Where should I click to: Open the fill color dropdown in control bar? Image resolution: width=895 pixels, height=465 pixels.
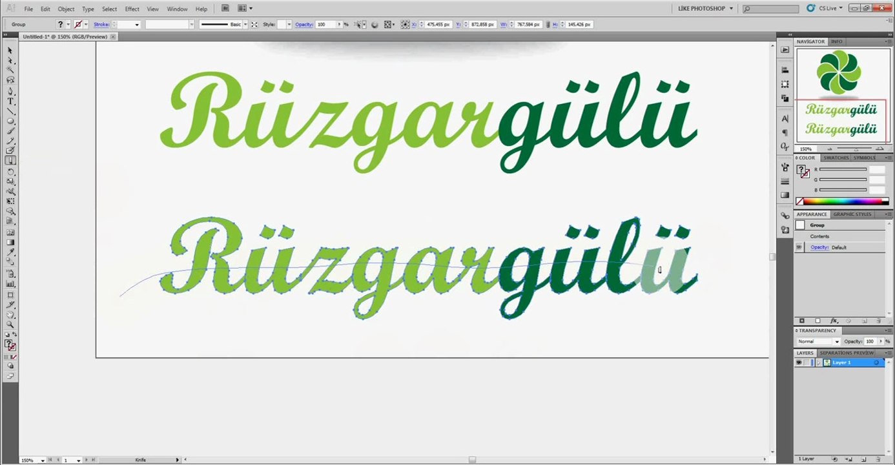point(68,25)
